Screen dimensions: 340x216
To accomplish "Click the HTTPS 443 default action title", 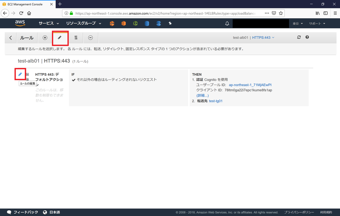I will (49, 80).
